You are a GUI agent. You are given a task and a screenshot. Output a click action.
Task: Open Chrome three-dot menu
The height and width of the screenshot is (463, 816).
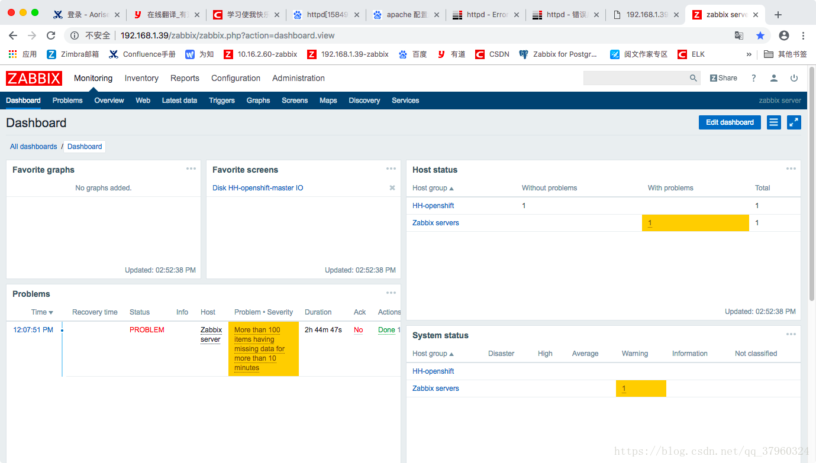pyautogui.click(x=803, y=35)
